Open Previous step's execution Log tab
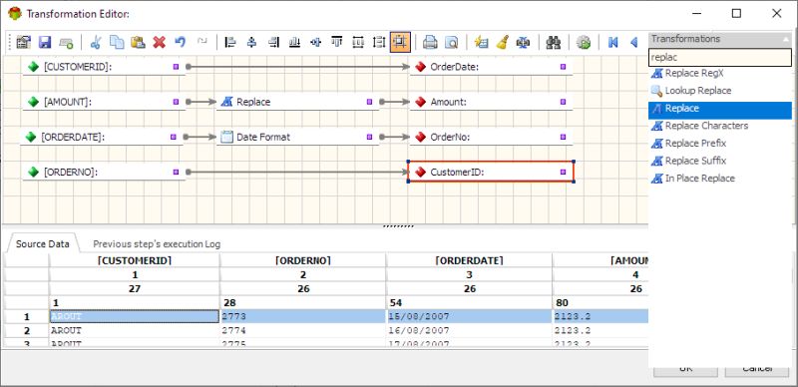Screen dimensions: 798x387 pos(157,244)
